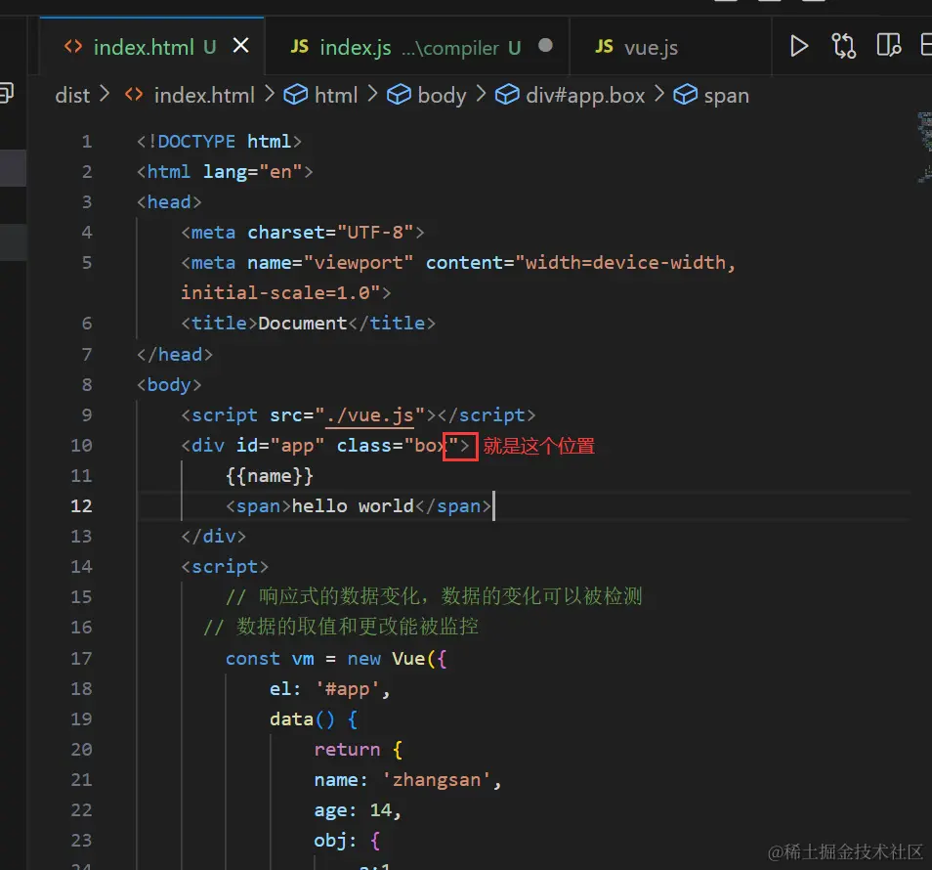
Task: Click the chevron after html breadcrumb
Action: 372,94
